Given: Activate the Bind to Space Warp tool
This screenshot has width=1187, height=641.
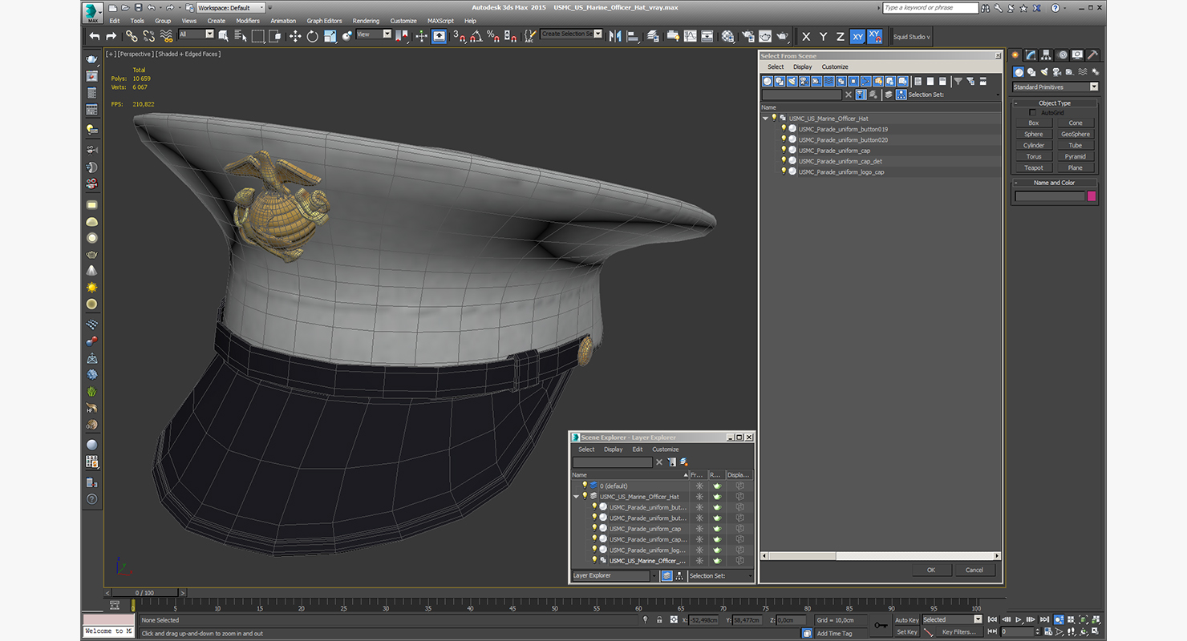Looking at the screenshot, I should (166, 36).
